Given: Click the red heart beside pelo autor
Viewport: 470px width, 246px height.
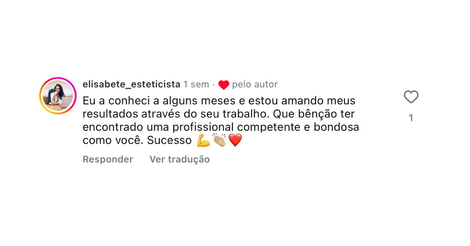Looking at the screenshot, I should click(224, 85).
